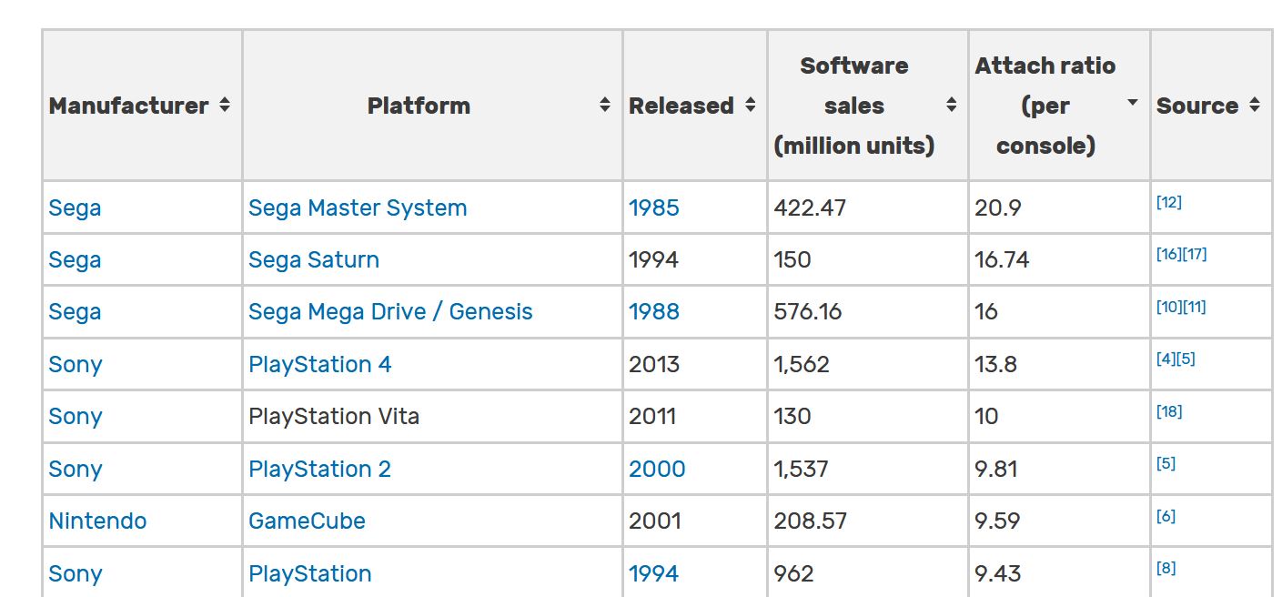
Task: Click the Platform column header text
Action: tap(419, 106)
